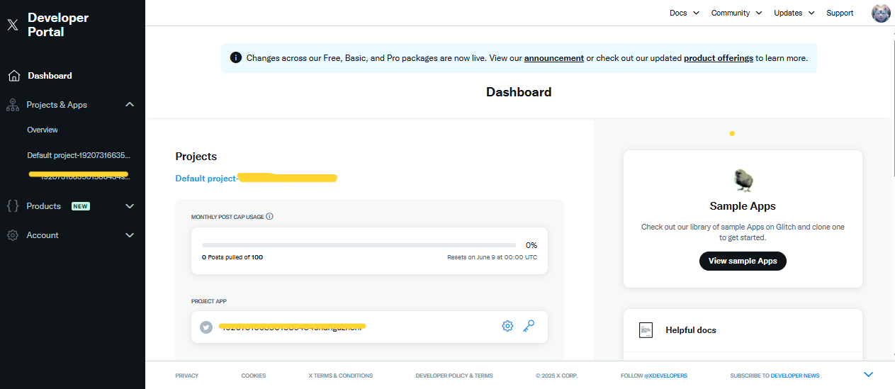
Task: Click the Helpful docs heading
Action: pyautogui.click(x=691, y=330)
